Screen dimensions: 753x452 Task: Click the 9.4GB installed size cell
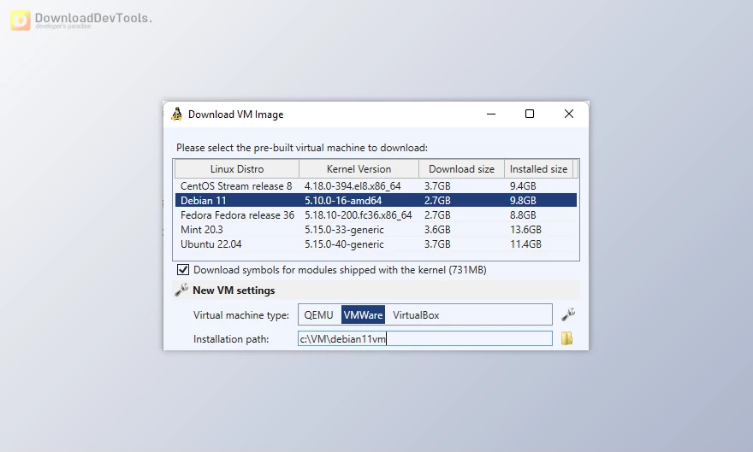click(x=523, y=186)
